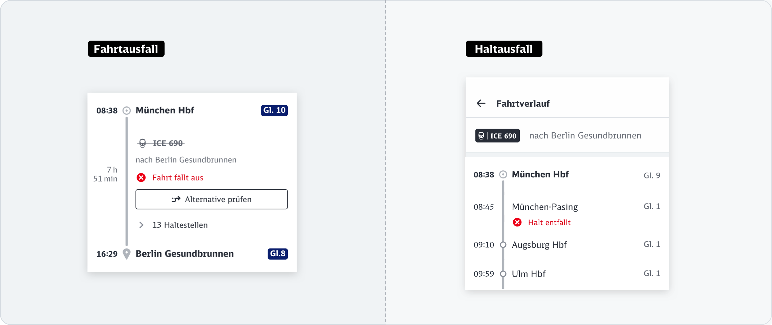Screen dimensions: 772x325
Task: Click the Fahrtverlauf header title
Action: click(x=523, y=104)
